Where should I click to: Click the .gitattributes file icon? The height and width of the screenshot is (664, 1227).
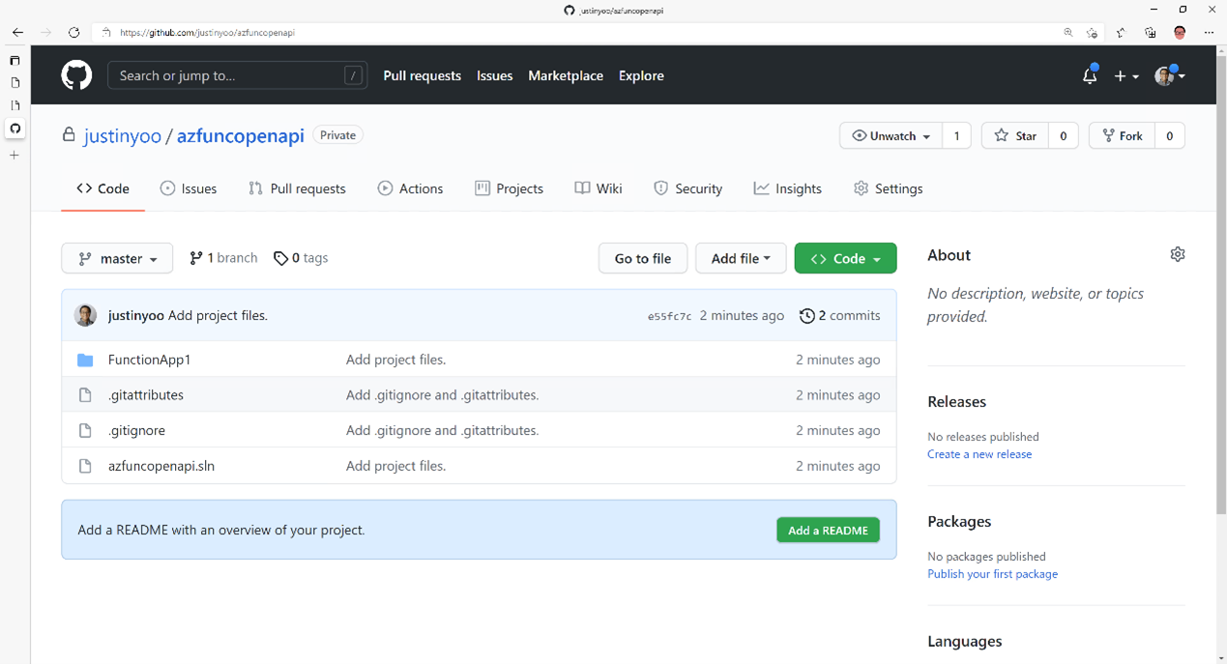click(85, 394)
